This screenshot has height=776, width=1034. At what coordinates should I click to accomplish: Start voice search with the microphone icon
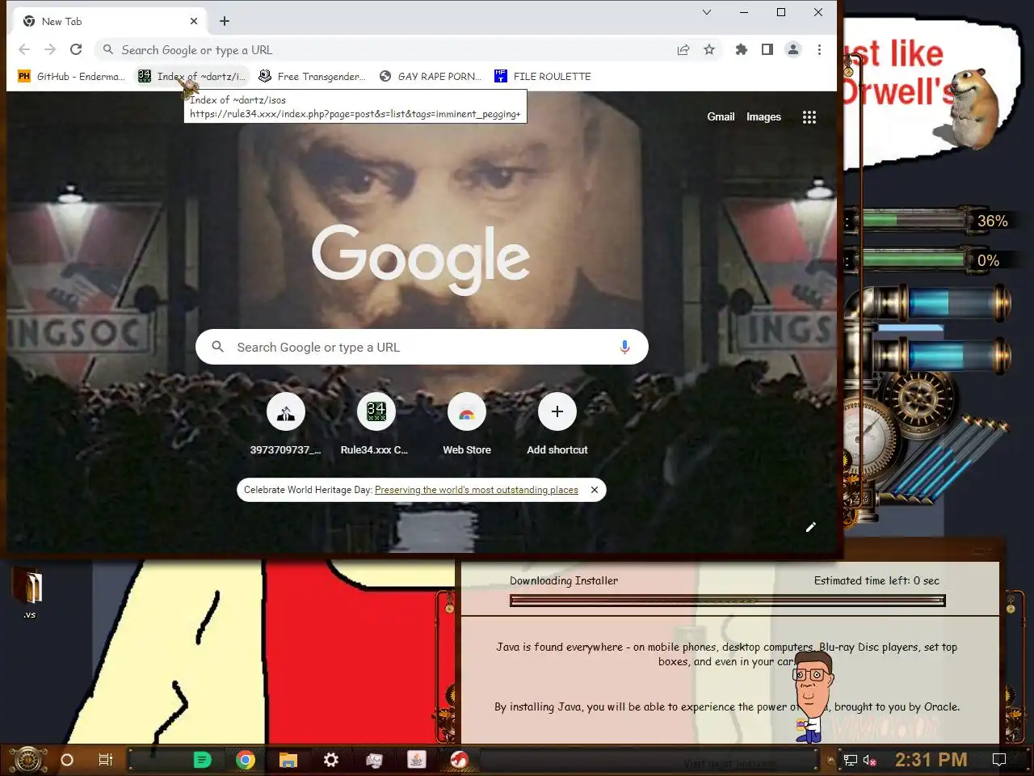click(624, 347)
